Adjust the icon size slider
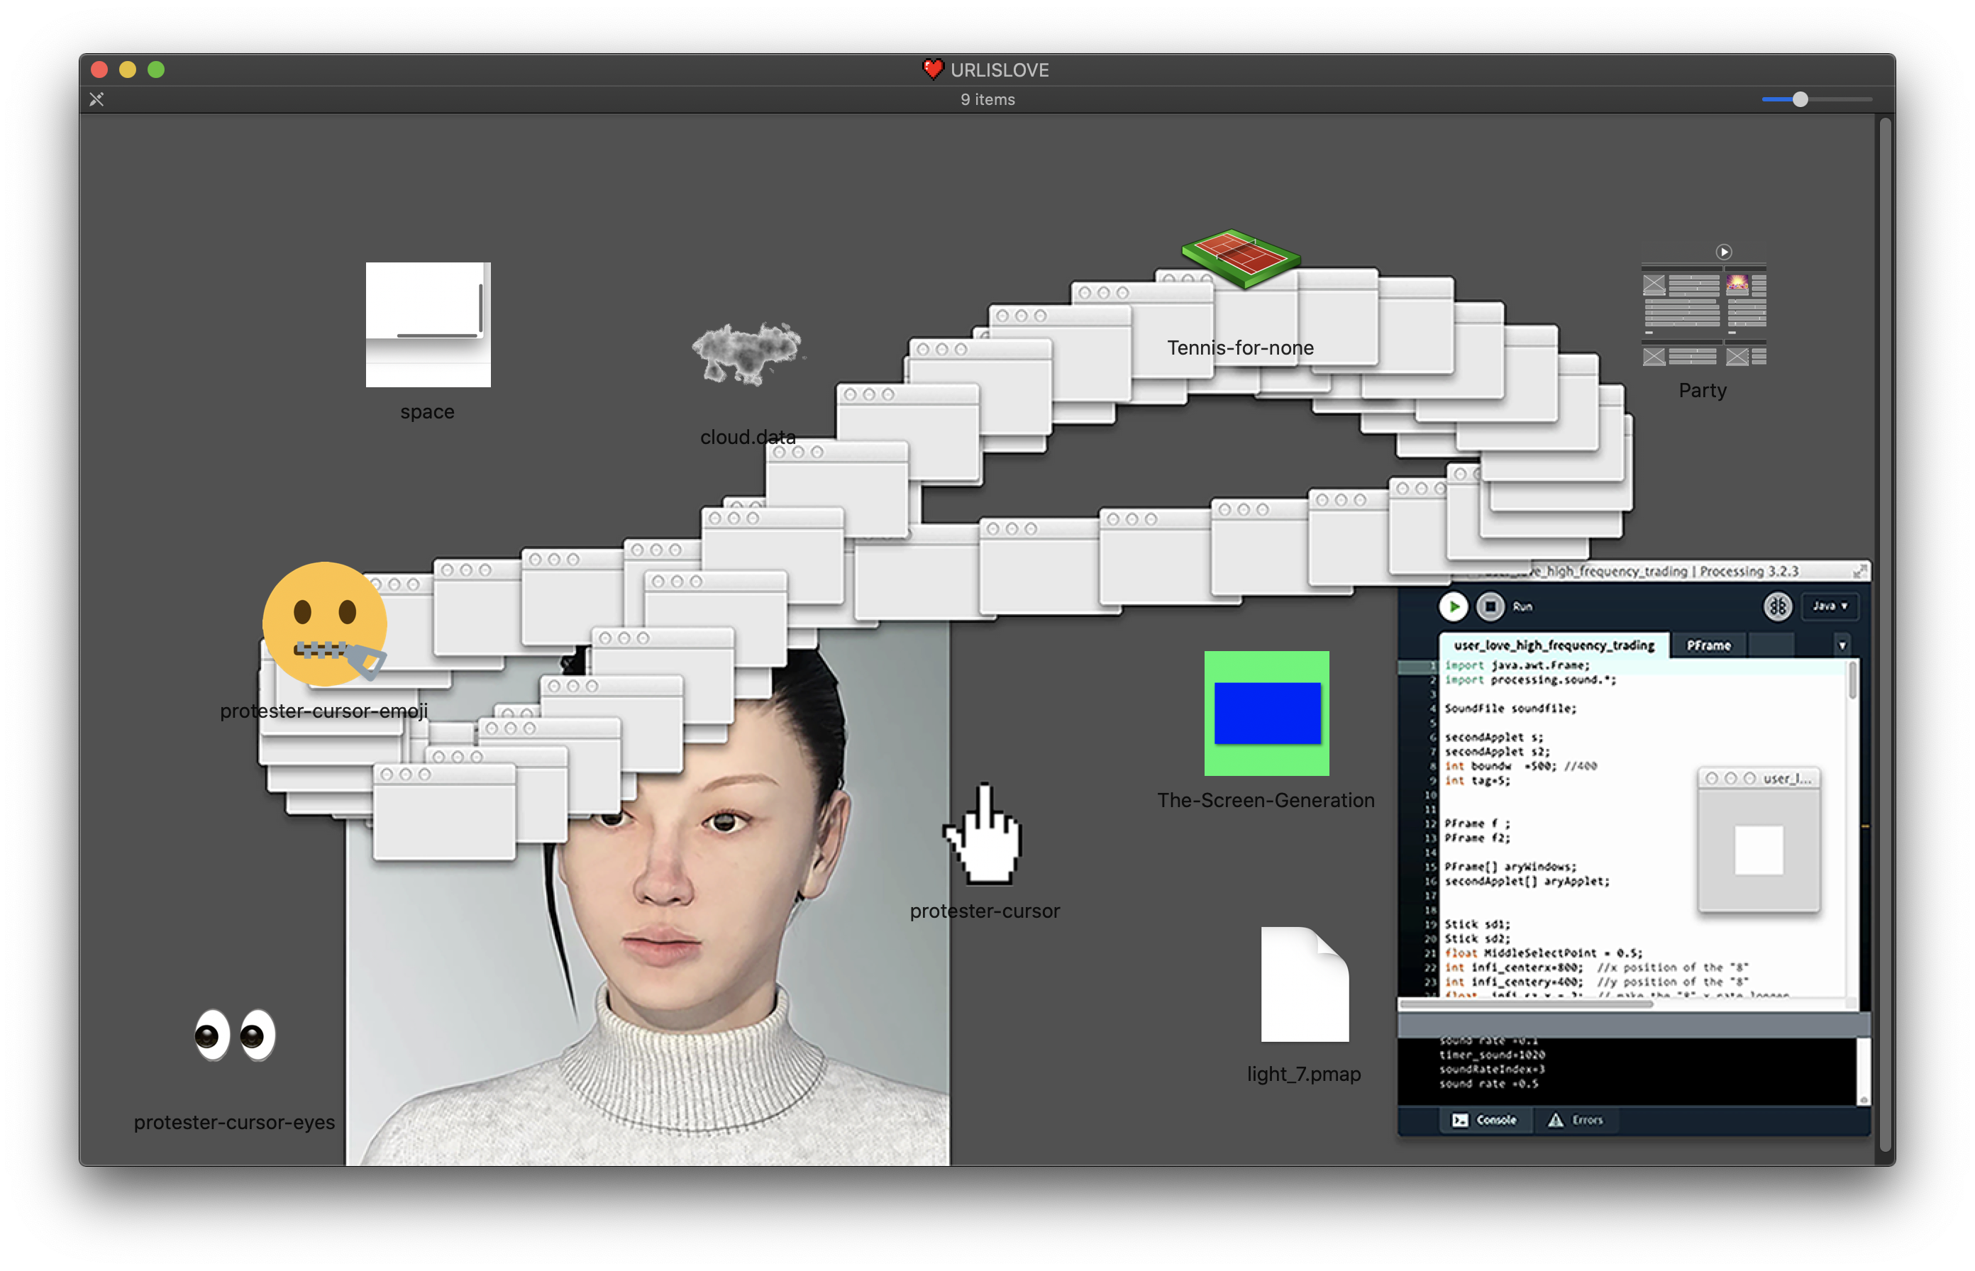This screenshot has height=1271, width=1975. point(1800,99)
